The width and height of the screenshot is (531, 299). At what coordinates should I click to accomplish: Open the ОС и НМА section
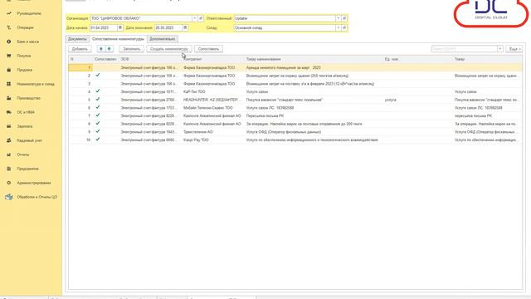(x=26, y=112)
